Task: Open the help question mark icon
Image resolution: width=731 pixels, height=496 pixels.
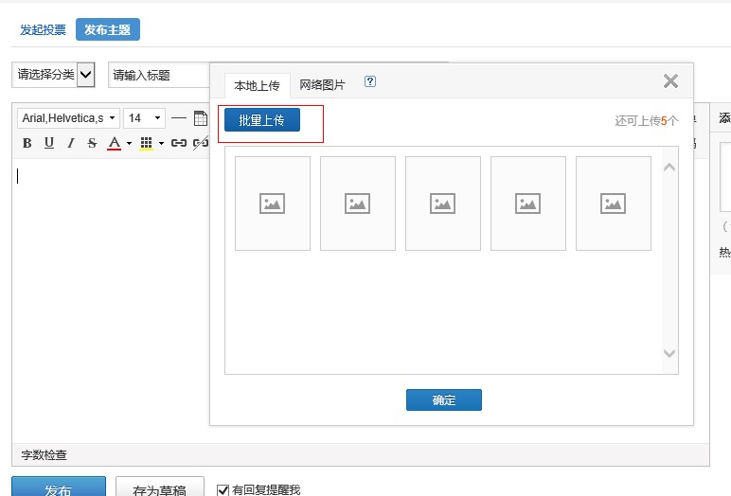Action: click(x=370, y=82)
